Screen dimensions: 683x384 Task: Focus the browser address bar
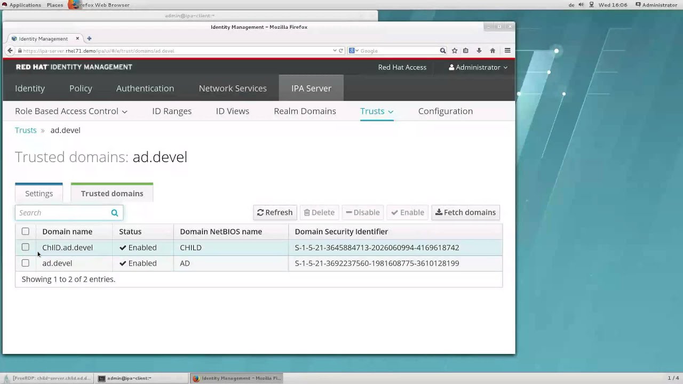pos(176,51)
